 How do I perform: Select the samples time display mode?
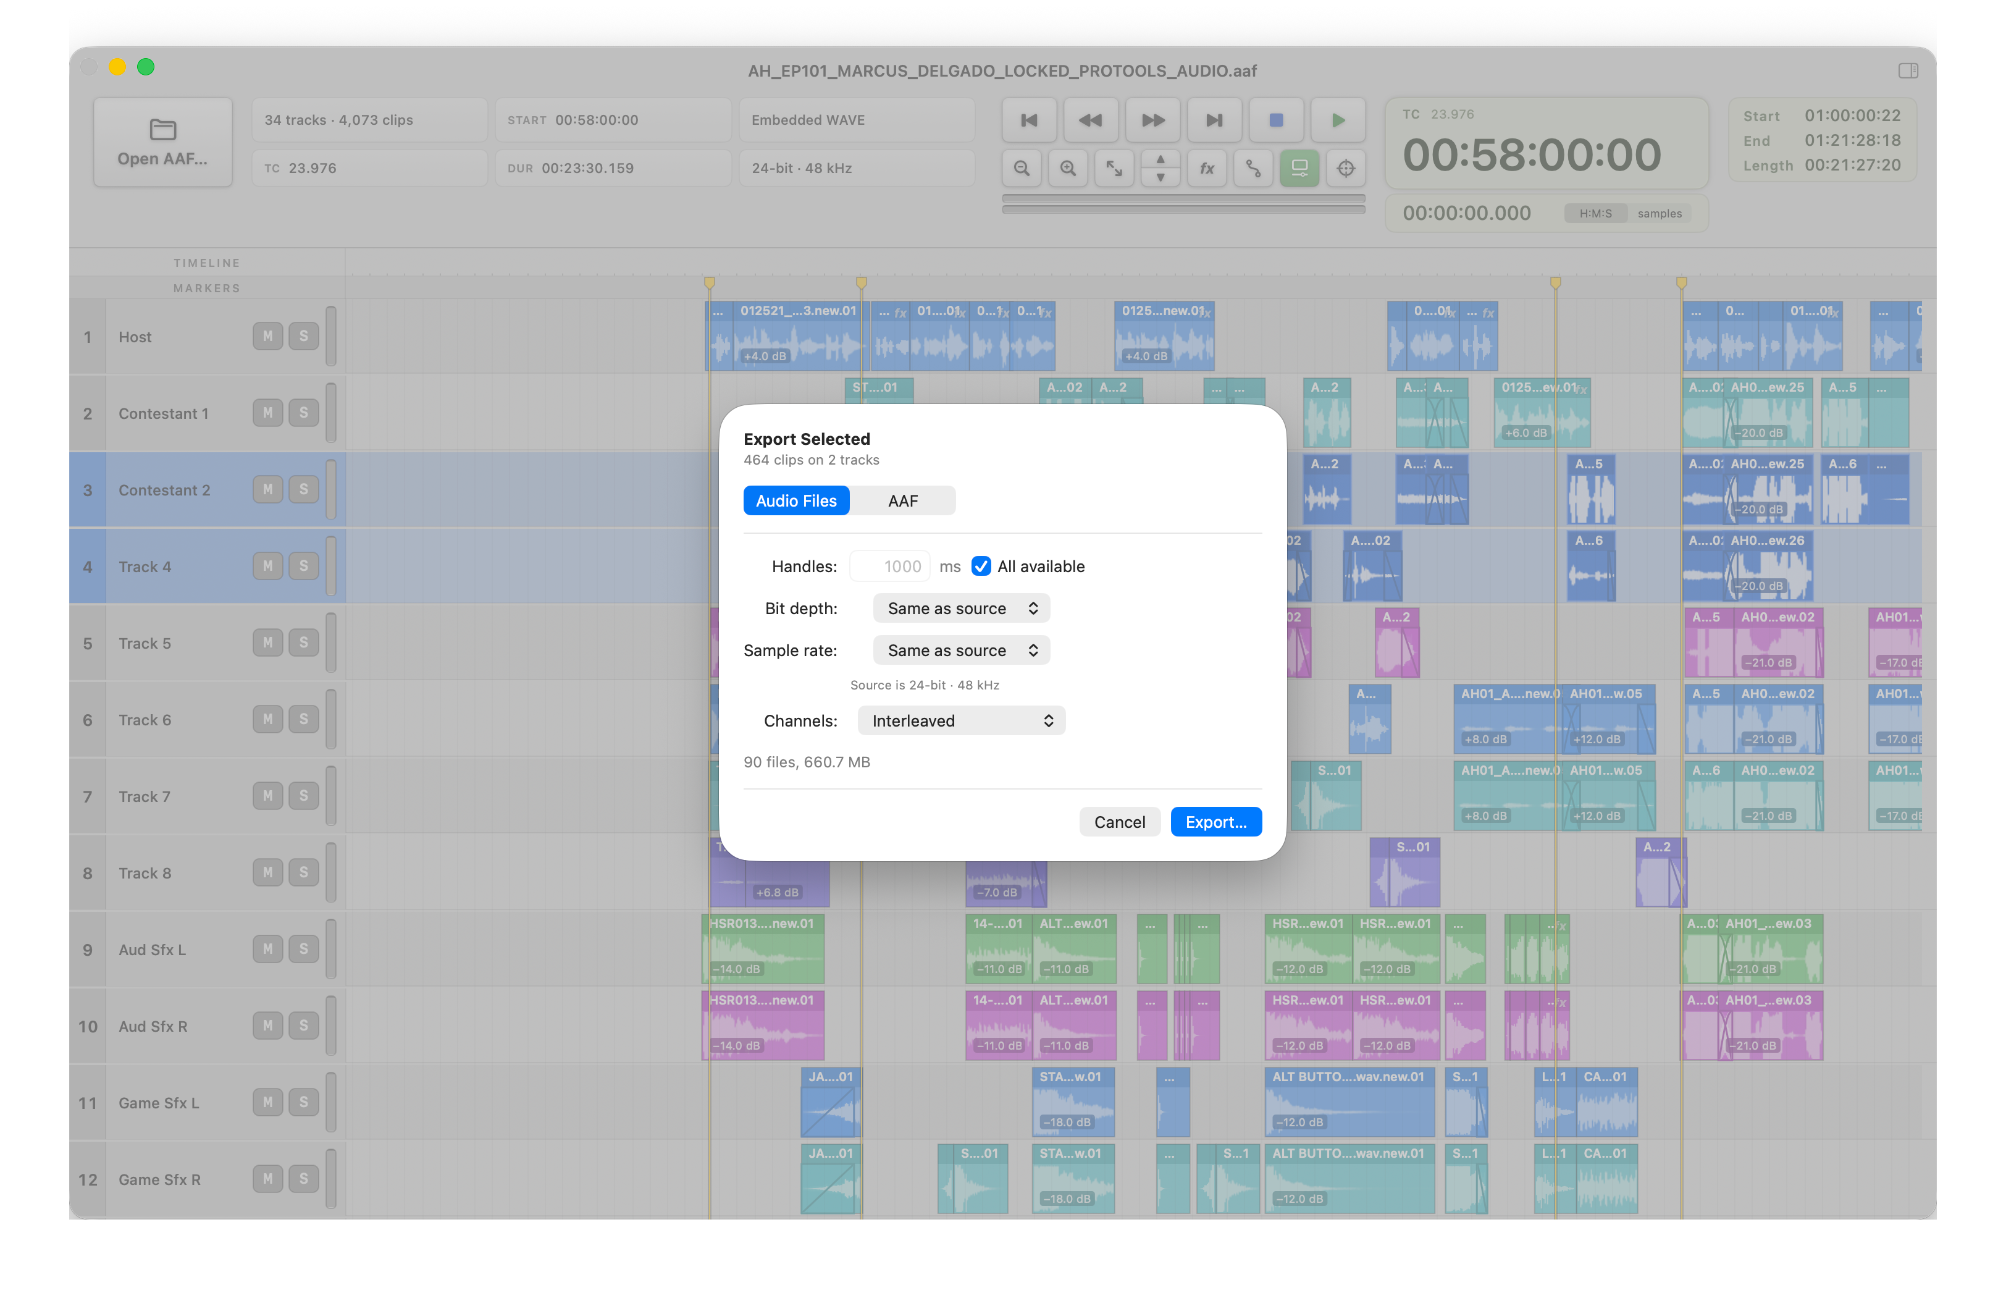coord(1659,213)
